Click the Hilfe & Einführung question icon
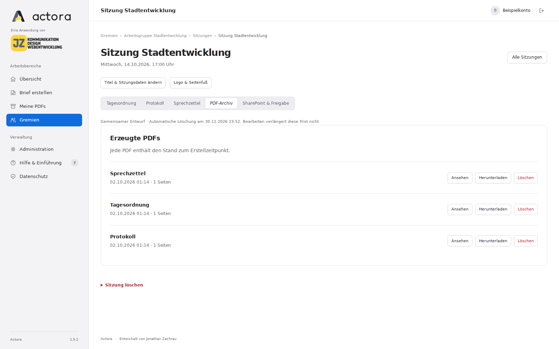This screenshot has height=349, width=559. (13, 163)
